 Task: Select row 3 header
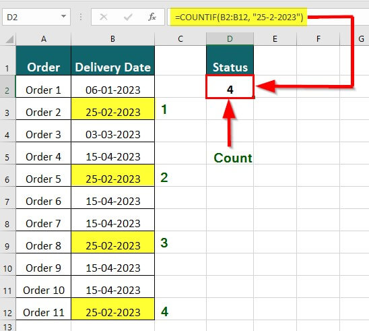click(7, 109)
